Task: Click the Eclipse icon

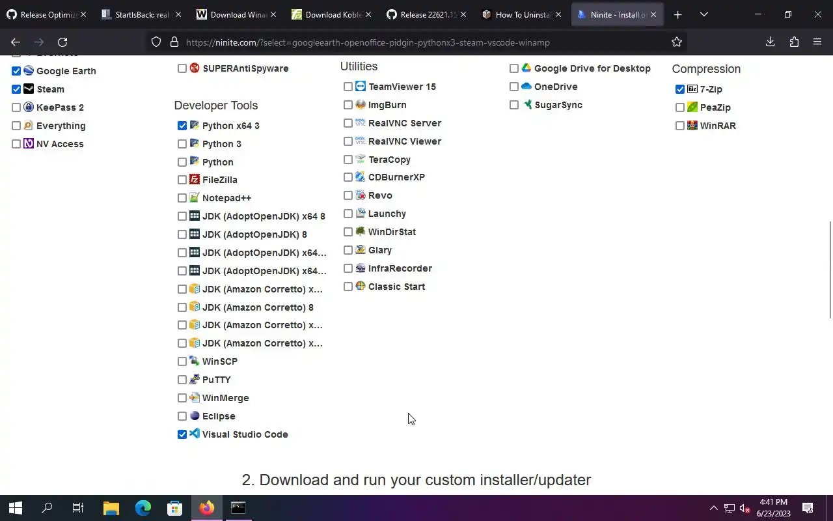Action: [x=195, y=415]
